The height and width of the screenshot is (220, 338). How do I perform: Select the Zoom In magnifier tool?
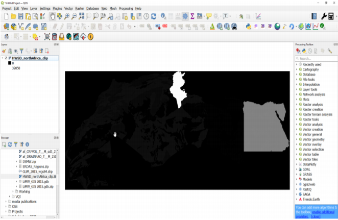[67, 16]
